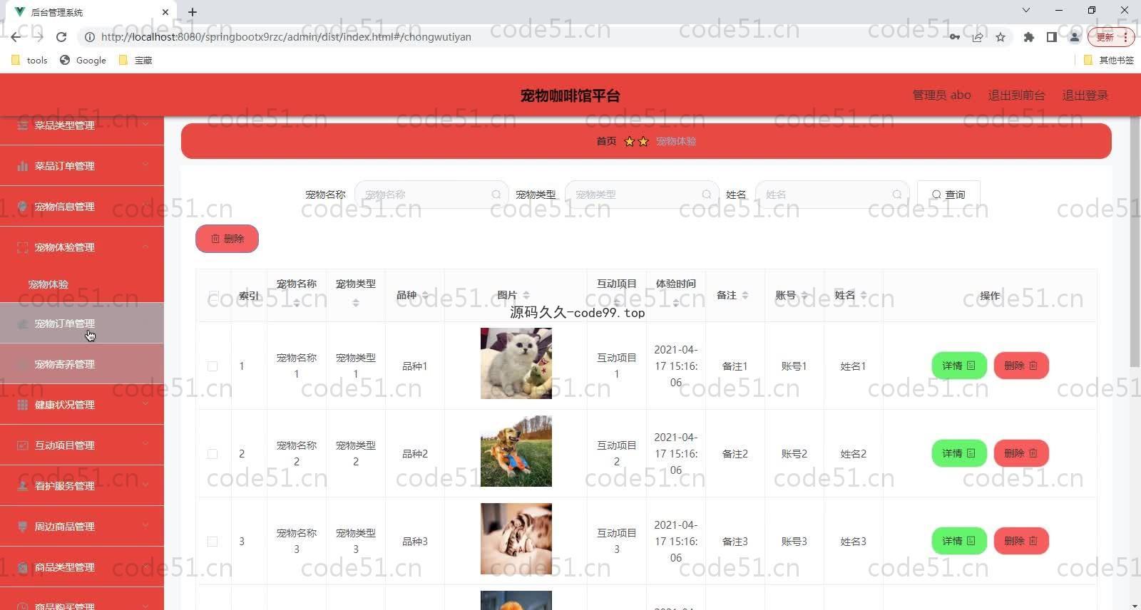
Task: Click the batch 删除 button above table
Action: [227, 239]
